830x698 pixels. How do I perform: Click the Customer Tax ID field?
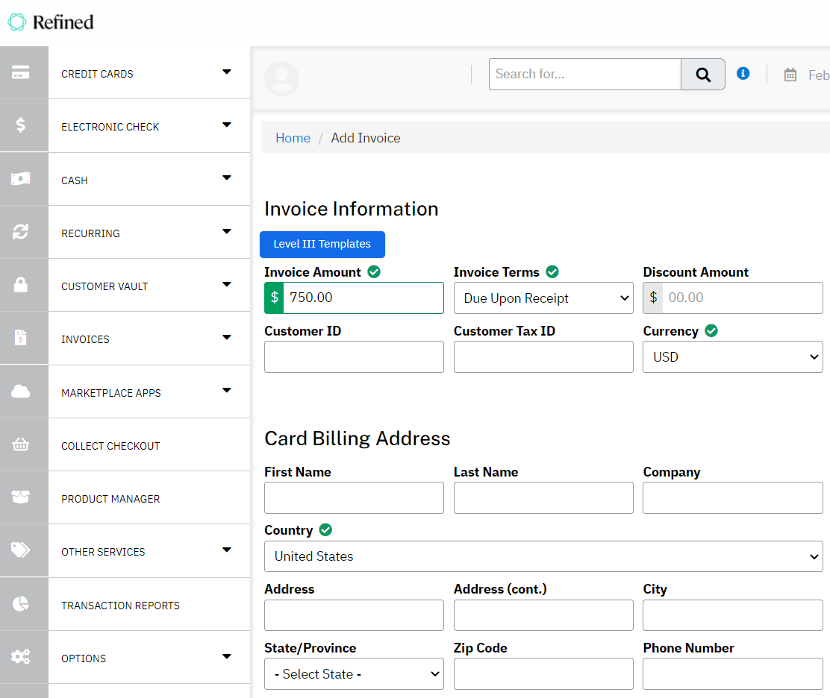coord(543,357)
